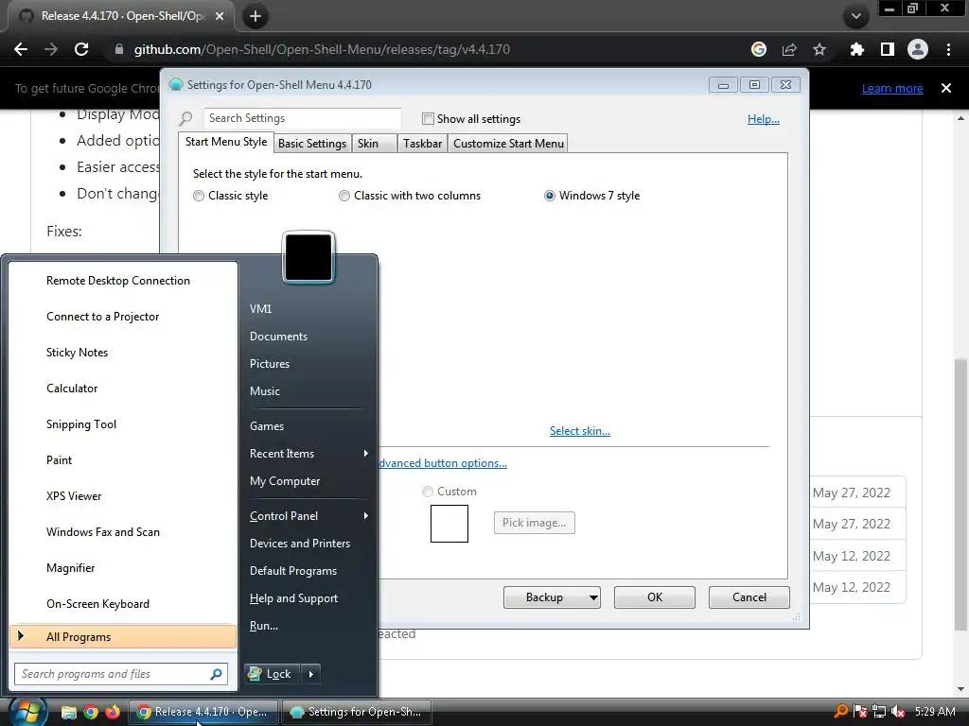
Task: Switch to the Skin tab
Action: 373,144
